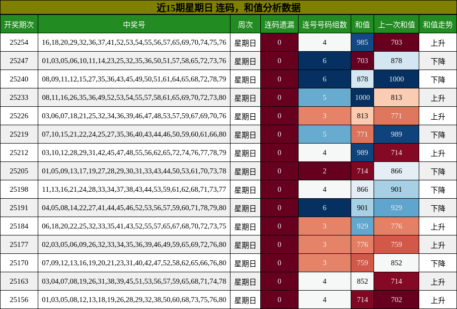The width and height of the screenshot is (457, 309).
Task: Select issue number 25184
Action: point(19,226)
